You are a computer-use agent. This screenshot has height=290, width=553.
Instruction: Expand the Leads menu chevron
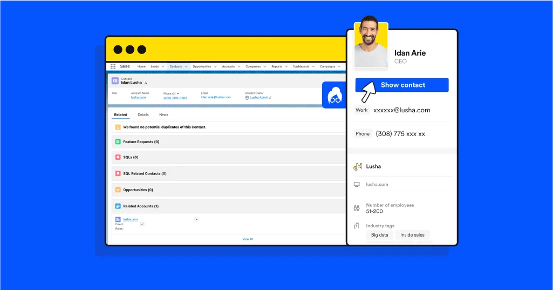tap(162, 66)
